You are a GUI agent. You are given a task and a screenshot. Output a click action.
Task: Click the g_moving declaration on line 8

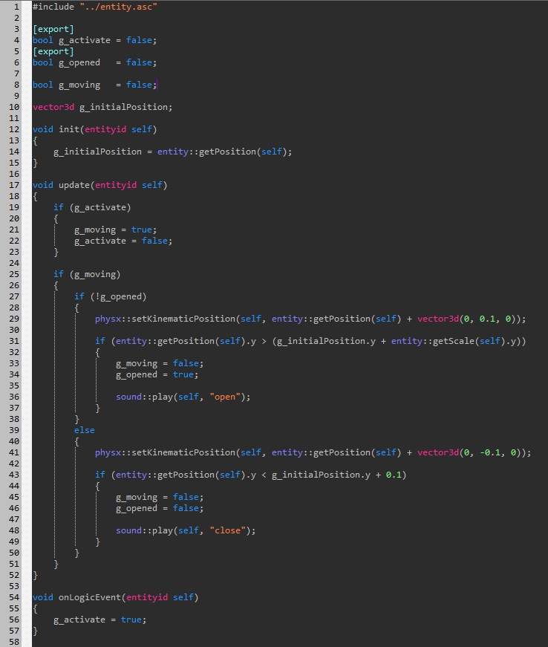point(95,85)
